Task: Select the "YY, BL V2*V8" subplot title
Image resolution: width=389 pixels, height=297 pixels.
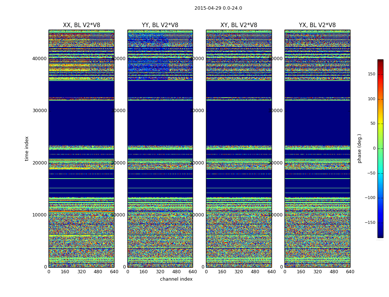Action: point(160,25)
